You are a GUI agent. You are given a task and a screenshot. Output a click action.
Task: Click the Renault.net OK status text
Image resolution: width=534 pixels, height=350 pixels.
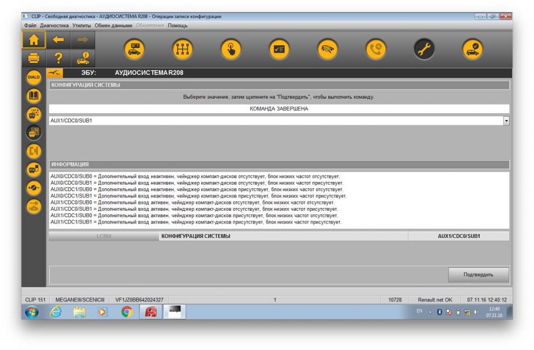(x=435, y=300)
